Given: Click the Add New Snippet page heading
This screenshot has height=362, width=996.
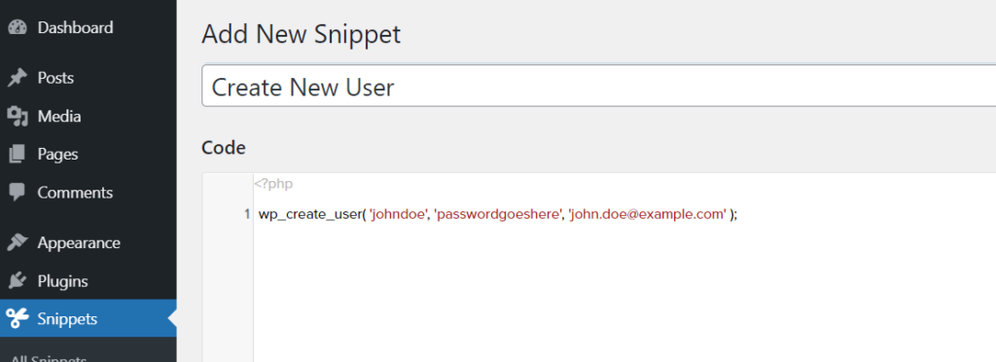Looking at the screenshot, I should 302,34.
